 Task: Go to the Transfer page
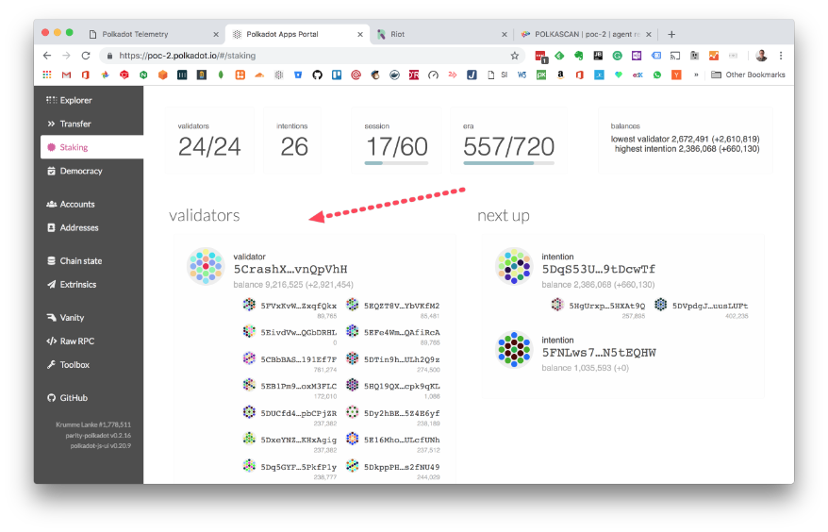[x=75, y=124]
